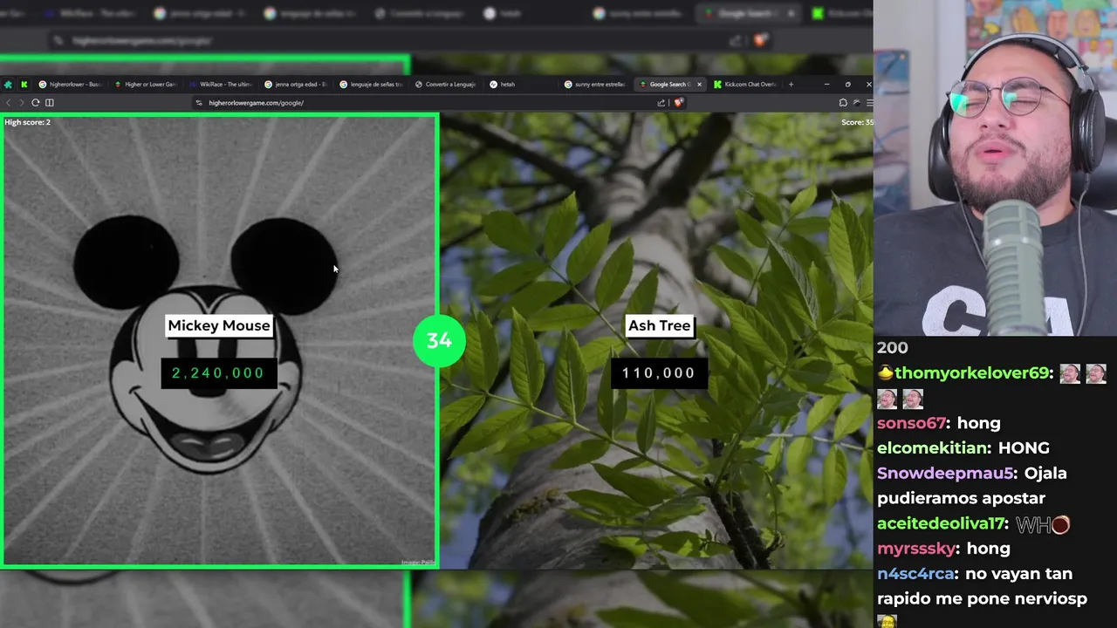Switch to the WikiRace tab
1117x628 pixels.
(221, 85)
